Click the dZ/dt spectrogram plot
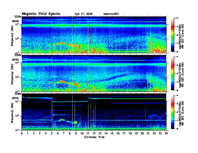This screenshot has width=198, height=153. 94,112
